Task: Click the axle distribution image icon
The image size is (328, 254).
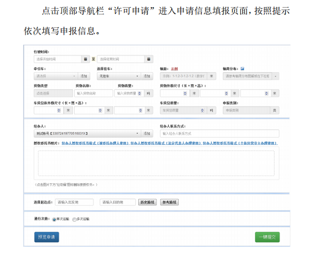Action: (x=242, y=68)
